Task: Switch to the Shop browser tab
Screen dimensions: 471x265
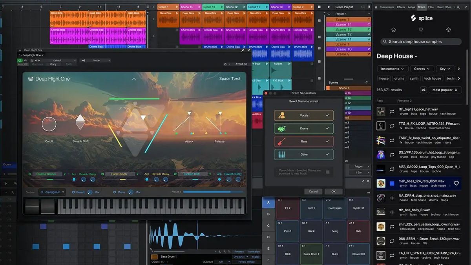Action: tap(448, 7)
